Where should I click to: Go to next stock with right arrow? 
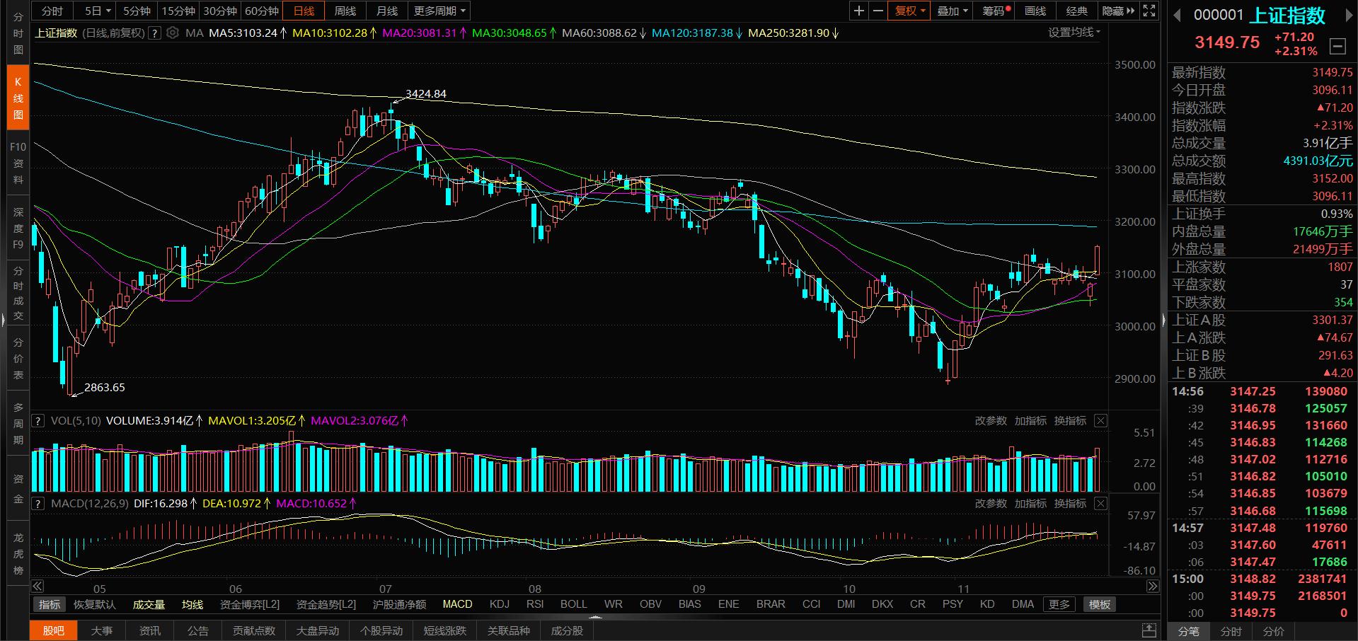point(1348,16)
